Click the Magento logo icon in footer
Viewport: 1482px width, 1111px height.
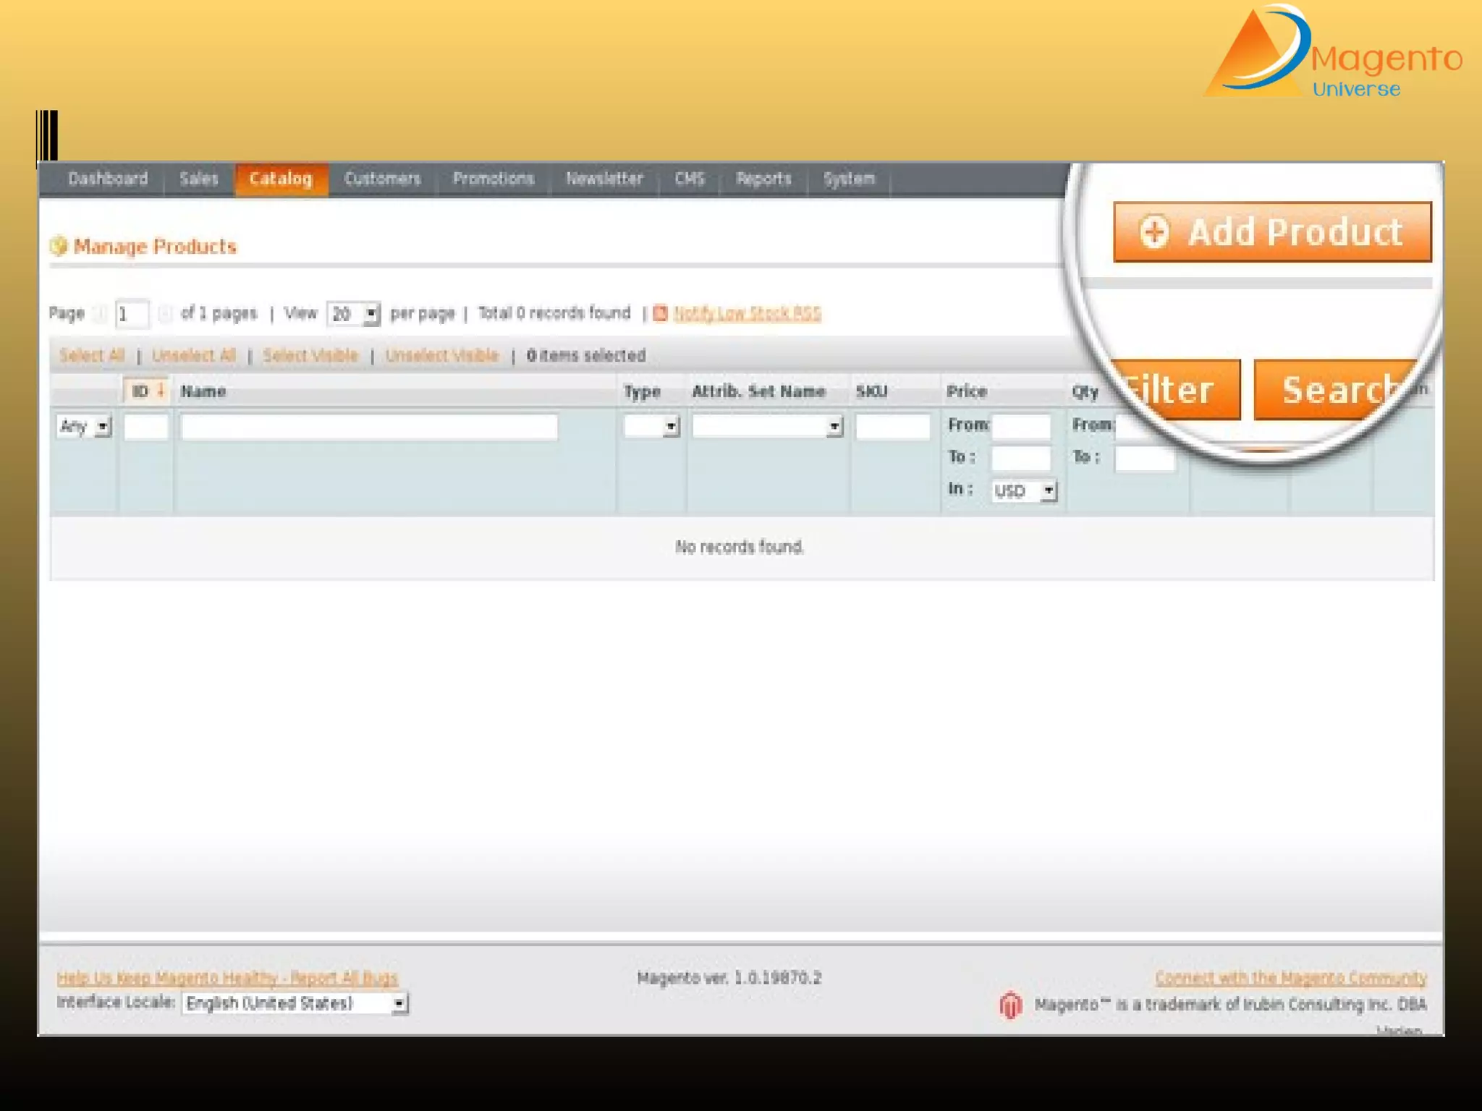pyautogui.click(x=1011, y=1005)
